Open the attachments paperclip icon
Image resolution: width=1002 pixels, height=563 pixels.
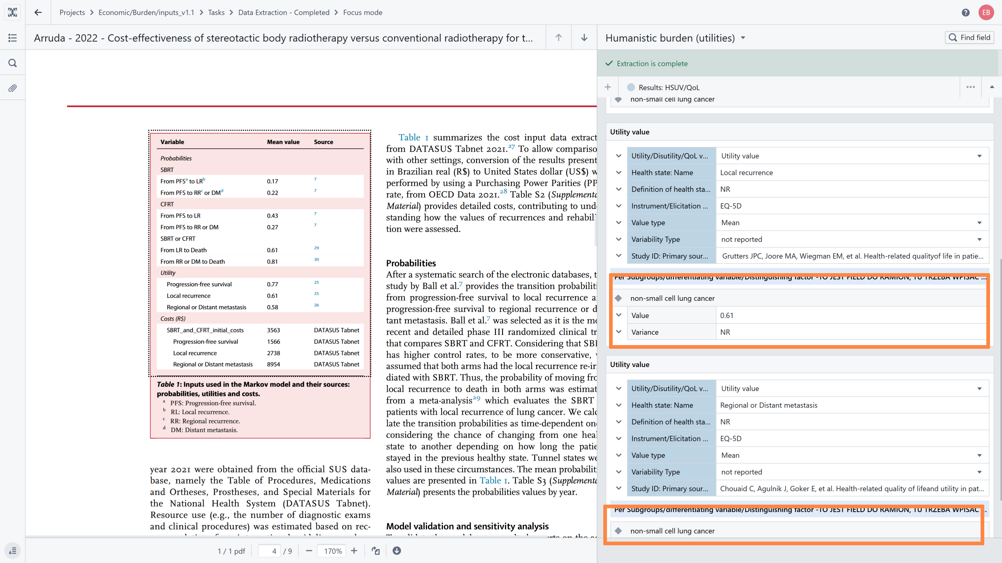click(13, 88)
